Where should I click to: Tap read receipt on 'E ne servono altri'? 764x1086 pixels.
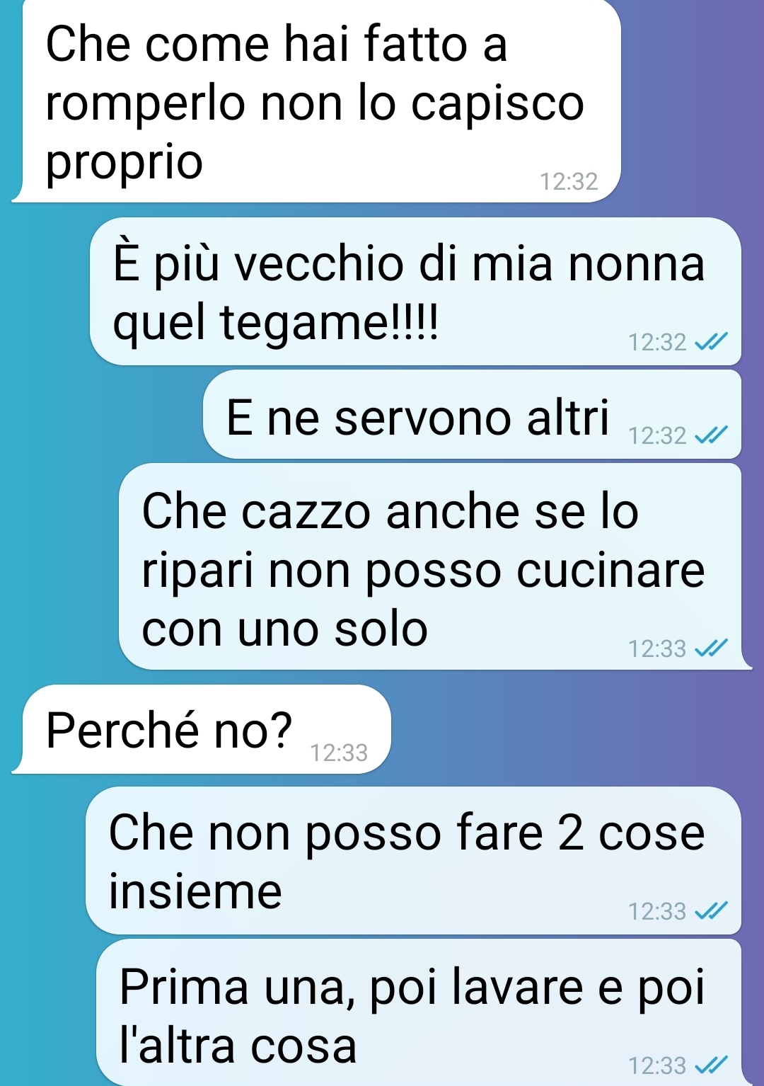click(x=711, y=435)
